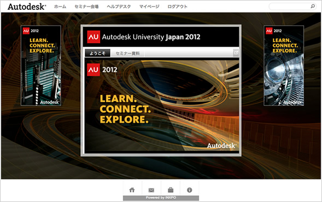Click the Powered by INXPO label
Screen dimensions: 322x202
pos(161,198)
